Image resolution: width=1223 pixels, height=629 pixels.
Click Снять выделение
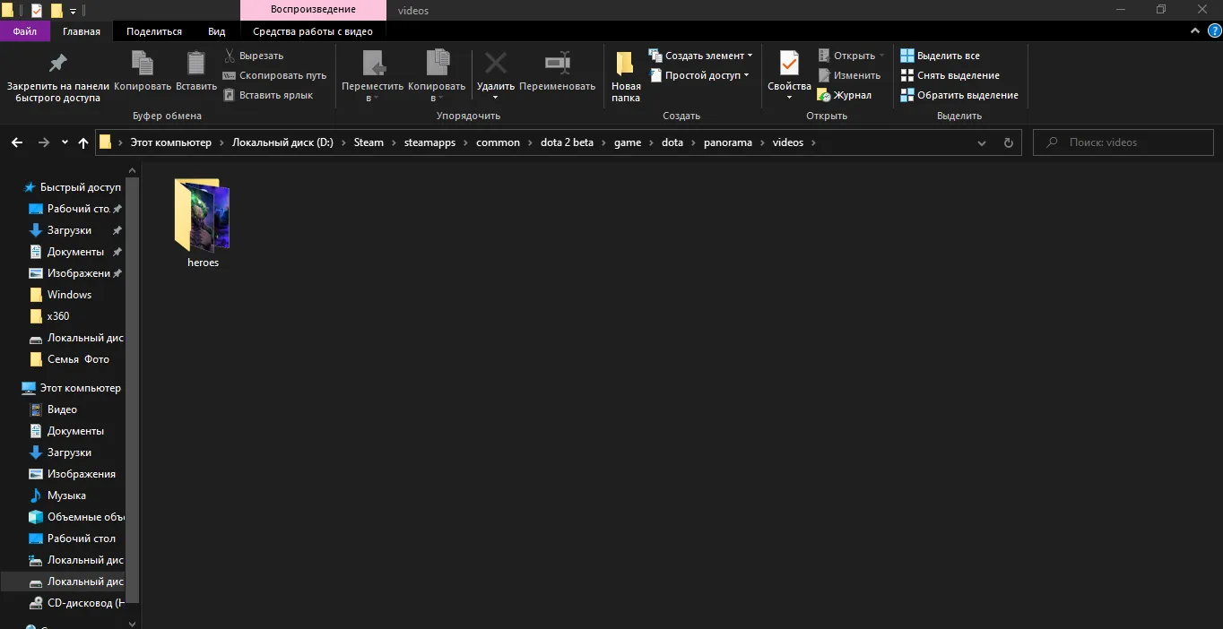950,75
